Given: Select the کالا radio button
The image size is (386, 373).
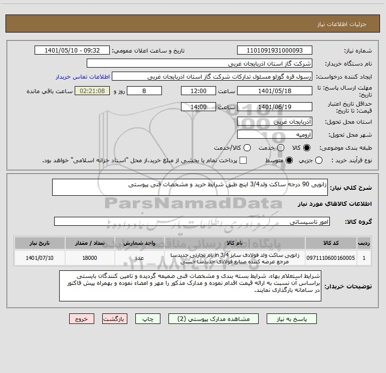Looking at the screenshot, I should pyautogui.click(x=307, y=148).
